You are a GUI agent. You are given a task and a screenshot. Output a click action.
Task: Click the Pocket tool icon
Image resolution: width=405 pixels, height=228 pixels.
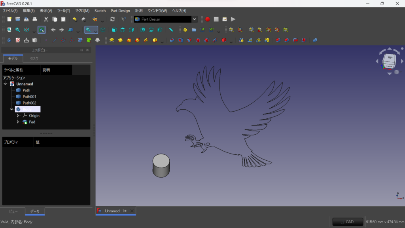pos(172,40)
